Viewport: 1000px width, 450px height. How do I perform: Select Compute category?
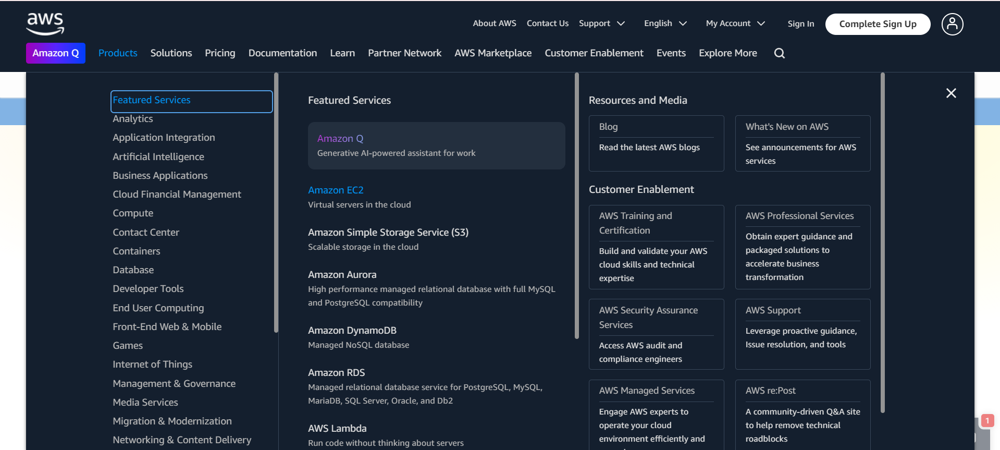click(133, 213)
